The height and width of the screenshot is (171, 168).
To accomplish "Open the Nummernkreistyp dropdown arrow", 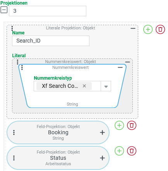I will click(106, 86).
